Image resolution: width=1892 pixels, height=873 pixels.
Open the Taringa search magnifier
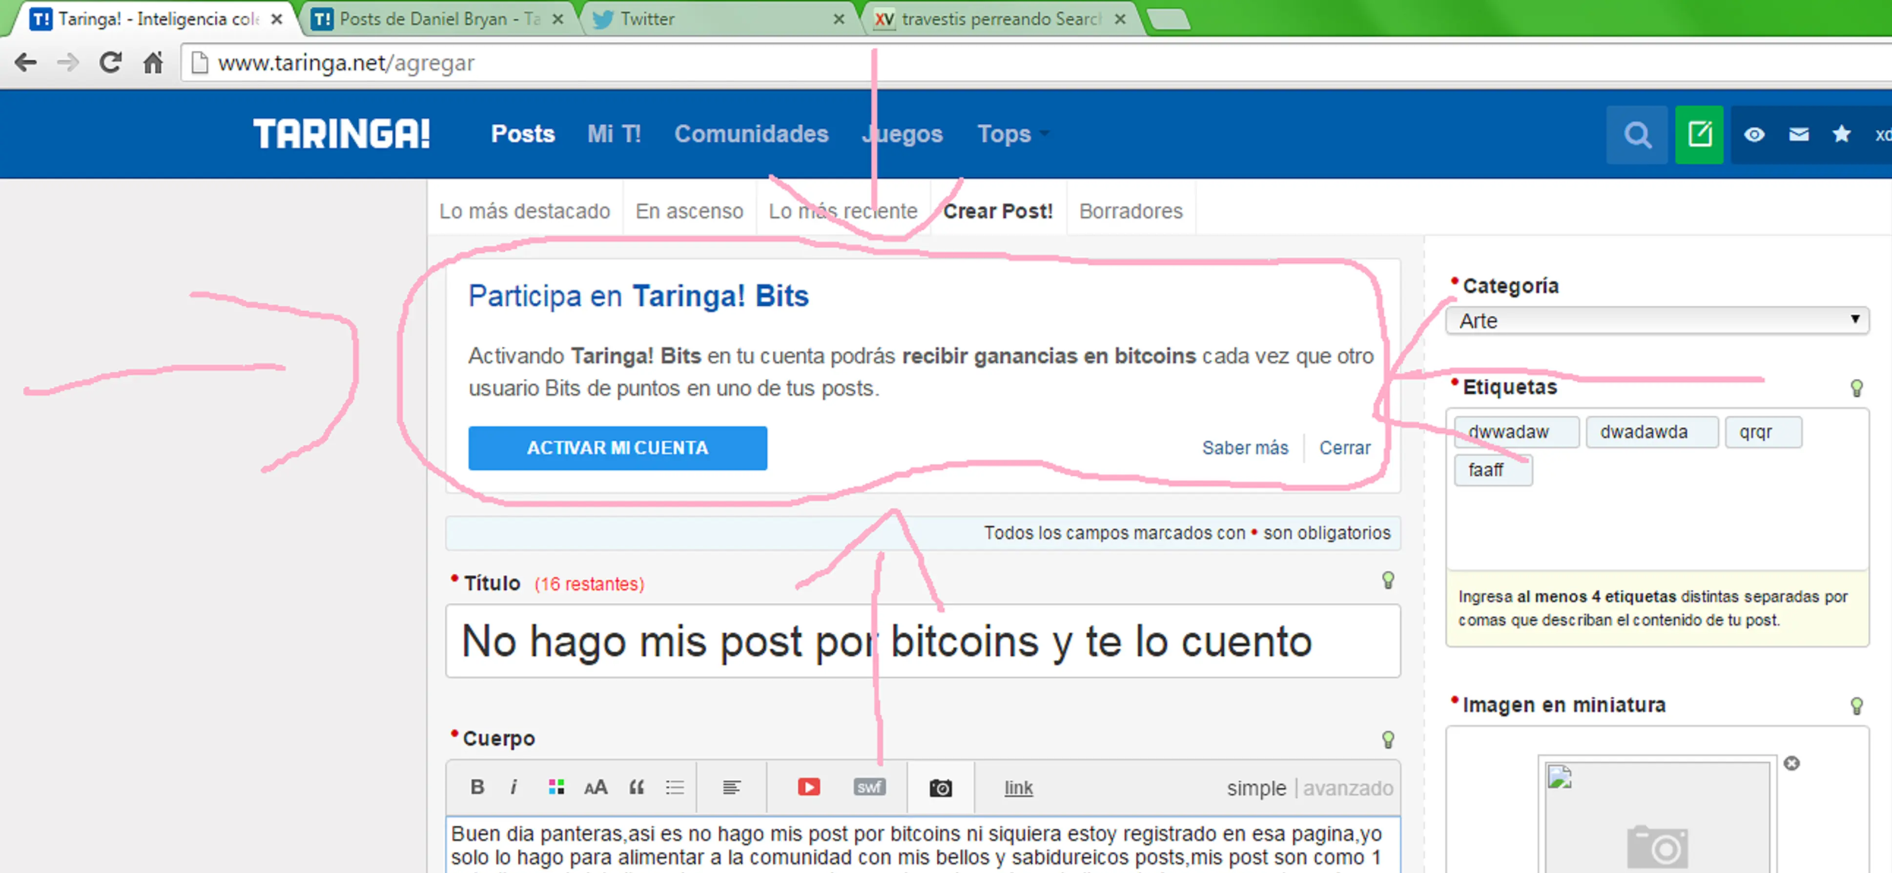point(1636,134)
